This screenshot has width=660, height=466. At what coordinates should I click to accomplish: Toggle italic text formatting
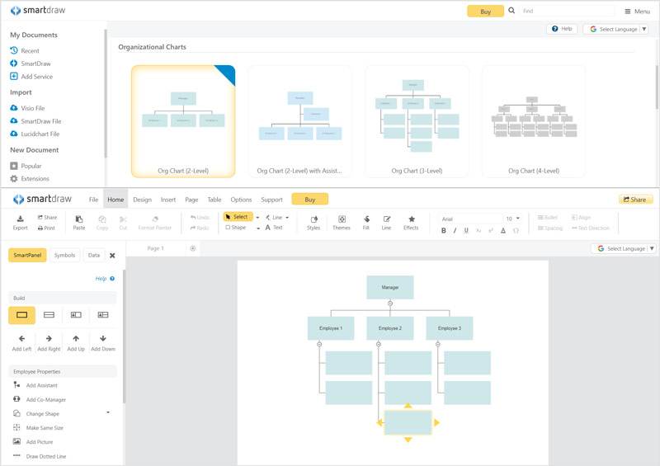pyautogui.click(x=455, y=231)
